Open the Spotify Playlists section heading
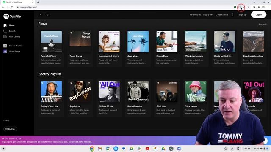271x152 pixels. coord(50,74)
